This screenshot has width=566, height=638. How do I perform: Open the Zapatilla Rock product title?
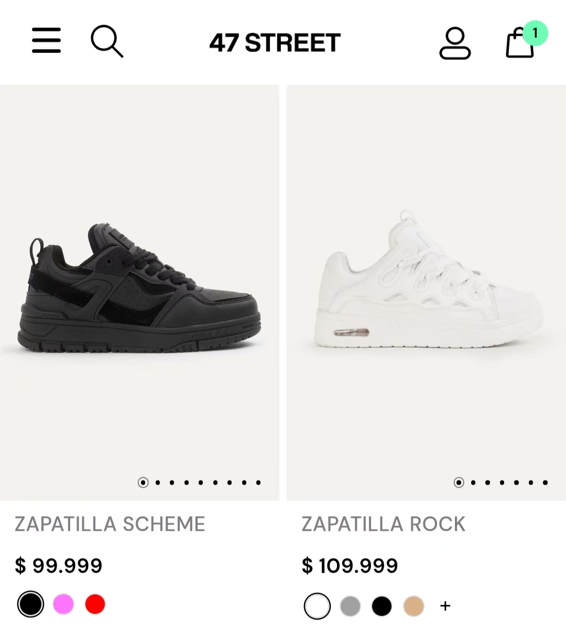[x=383, y=524]
